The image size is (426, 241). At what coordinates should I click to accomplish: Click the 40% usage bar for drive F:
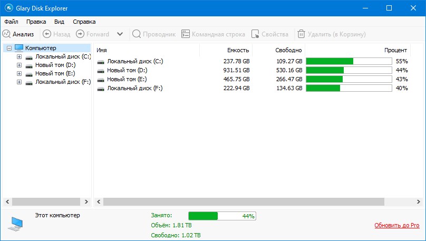tap(349, 88)
